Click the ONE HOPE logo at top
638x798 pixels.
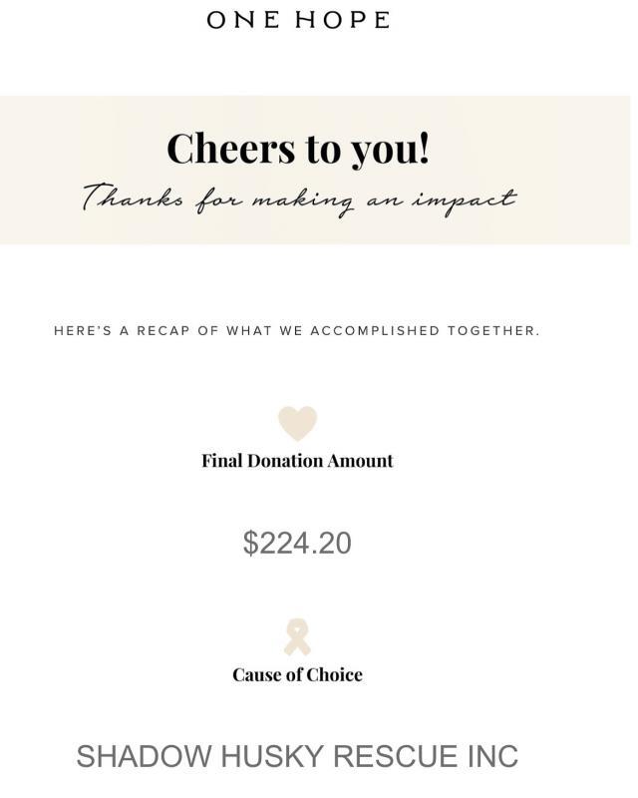point(298,20)
